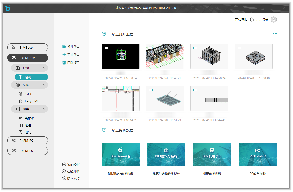Select the BIMBase module tab

(28, 47)
